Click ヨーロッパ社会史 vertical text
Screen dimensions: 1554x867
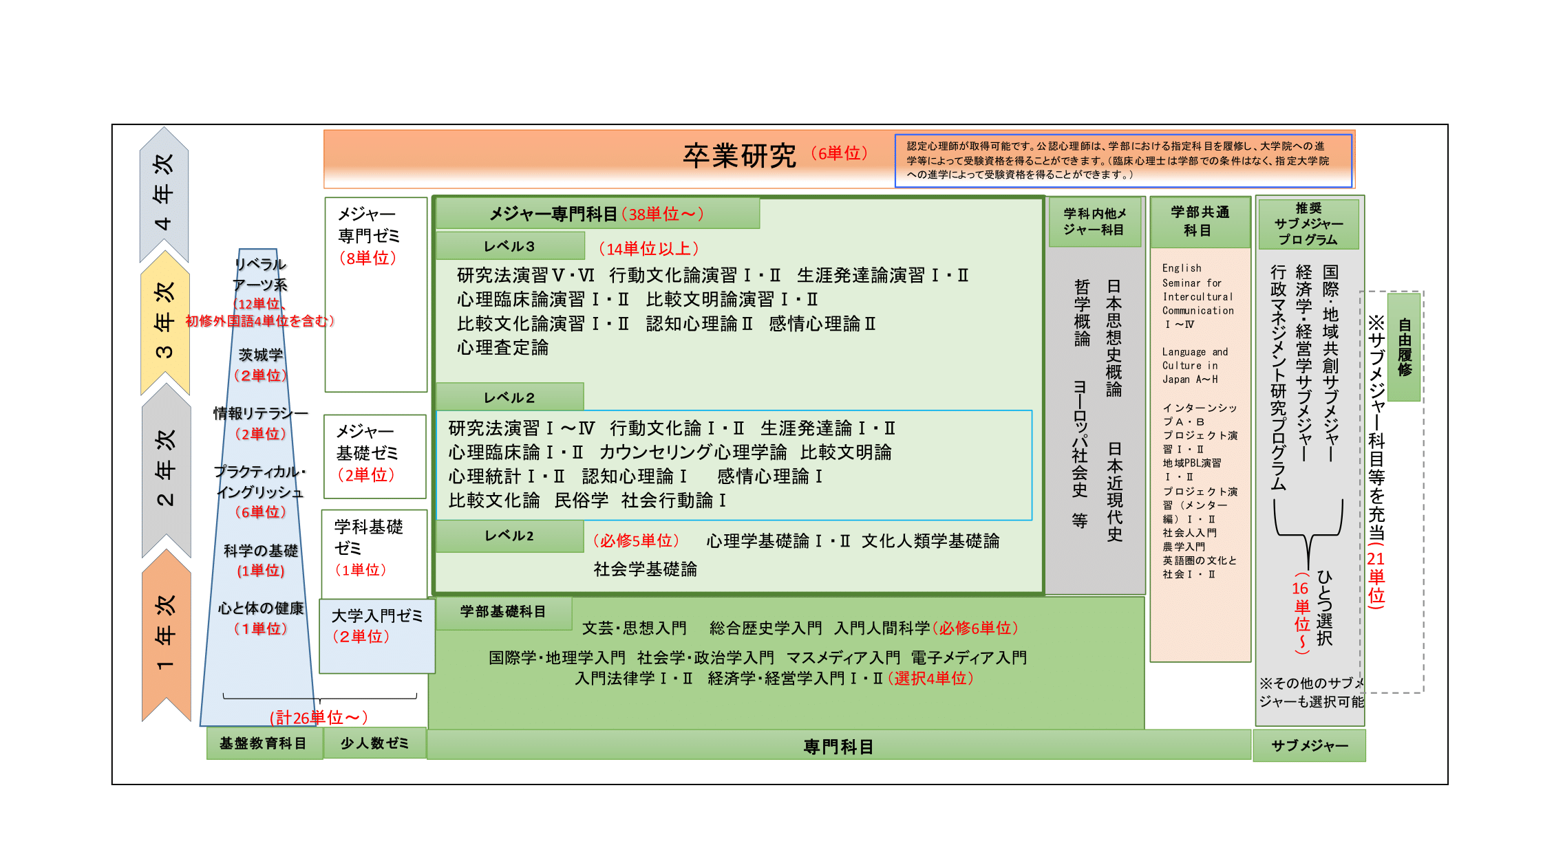point(1080,439)
